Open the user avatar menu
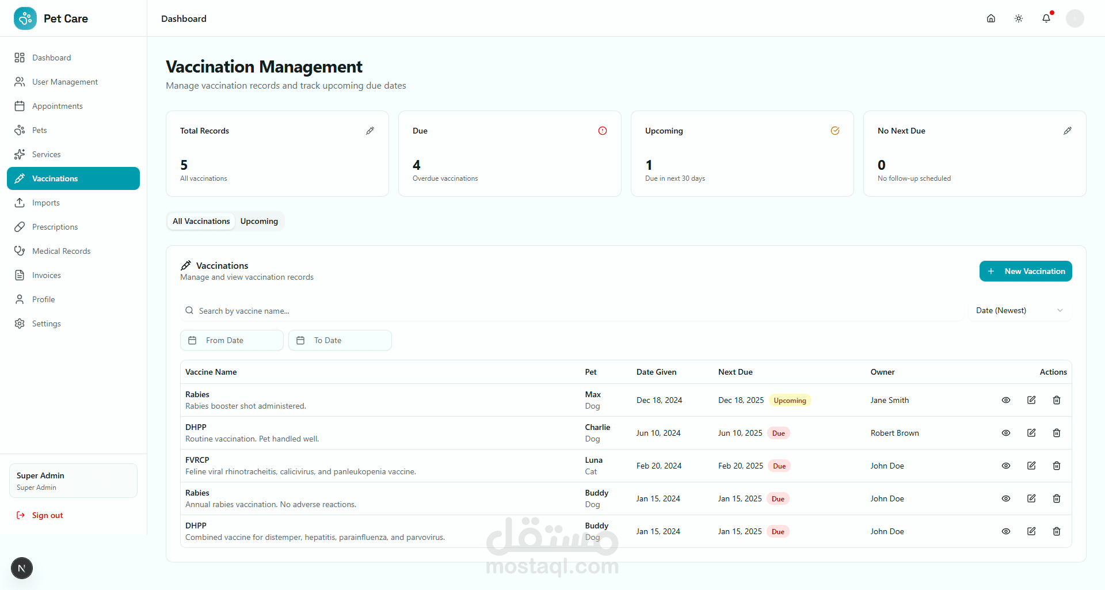The width and height of the screenshot is (1105, 590). click(1075, 18)
